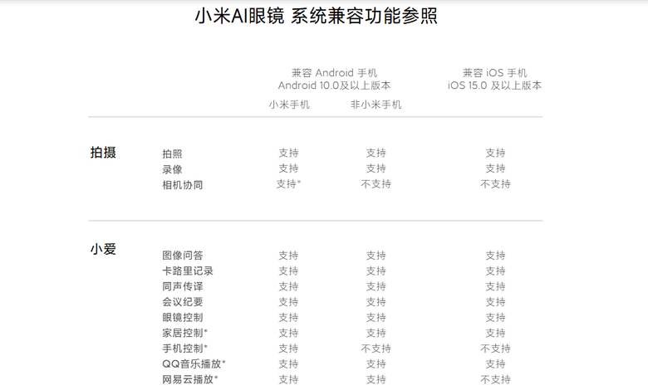The width and height of the screenshot is (648, 390).
Task: Select the 兼容 iOS 手机 column header
Action: tap(494, 73)
